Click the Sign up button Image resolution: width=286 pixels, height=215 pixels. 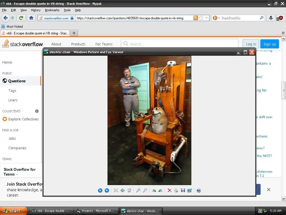pos(270,44)
